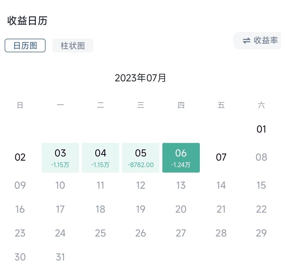Select July 05 showing -8782.00
The width and height of the screenshot is (281, 276).
pos(141,157)
